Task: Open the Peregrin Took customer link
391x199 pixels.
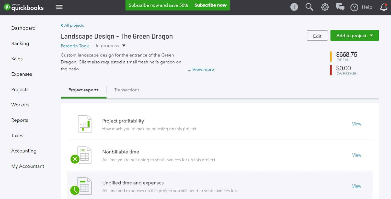Action: point(75,46)
